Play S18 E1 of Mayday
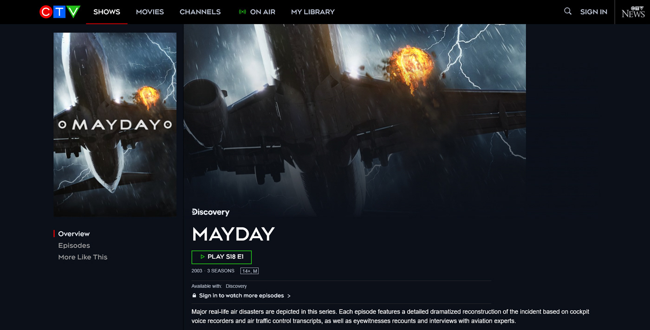The width and height of the screenshot is (650, 330). point(221,257)
